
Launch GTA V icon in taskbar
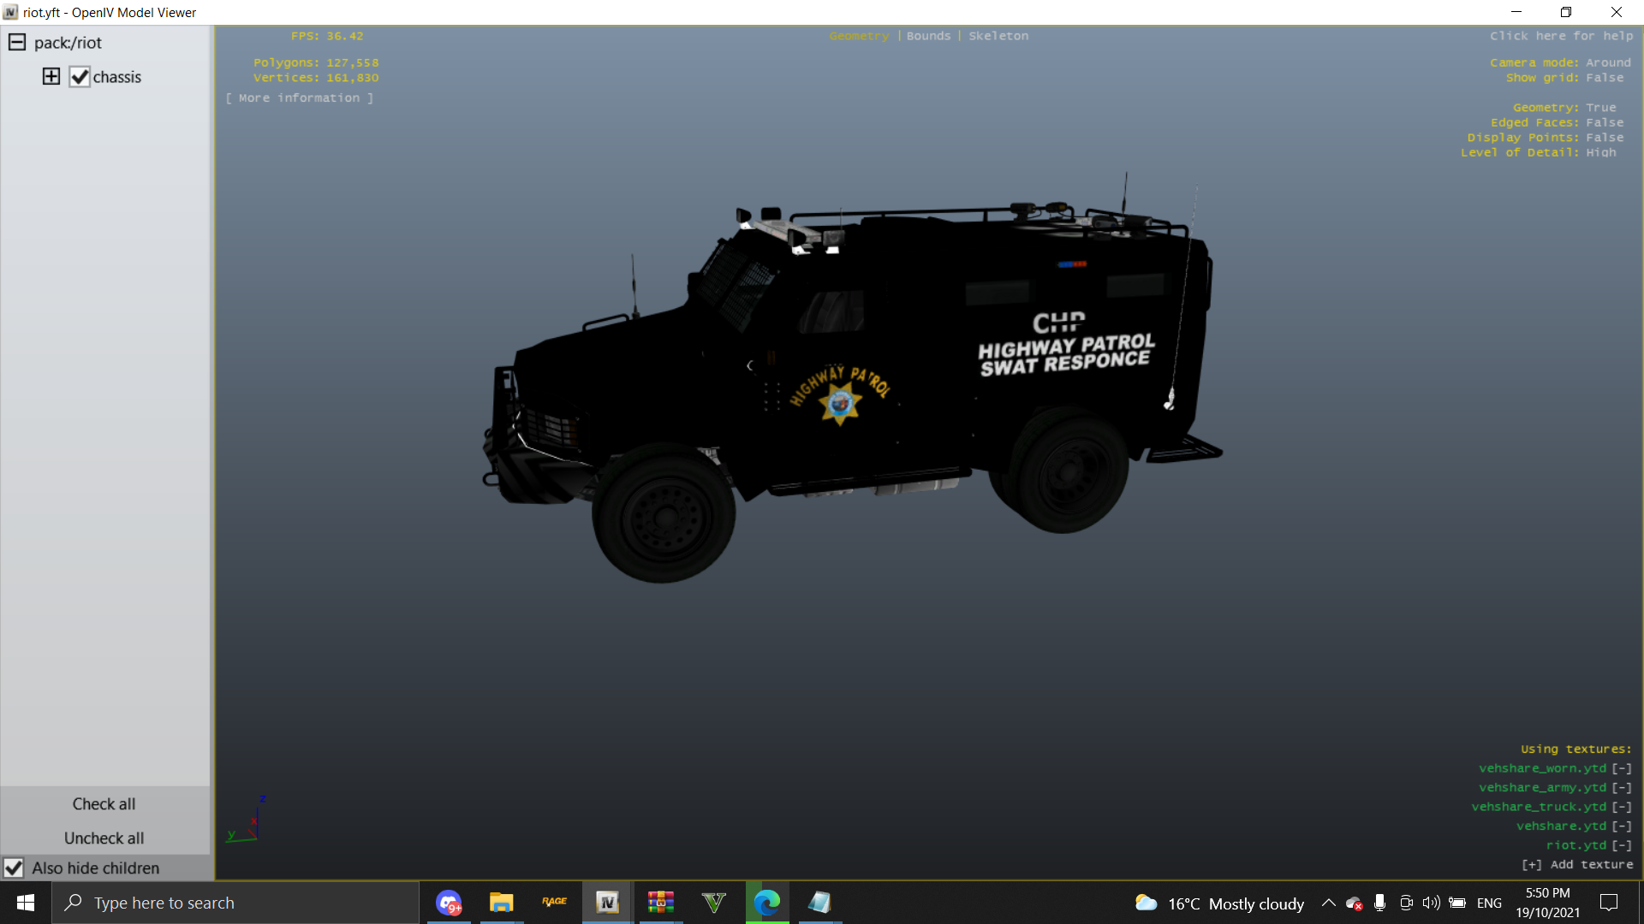click(713, 903)
